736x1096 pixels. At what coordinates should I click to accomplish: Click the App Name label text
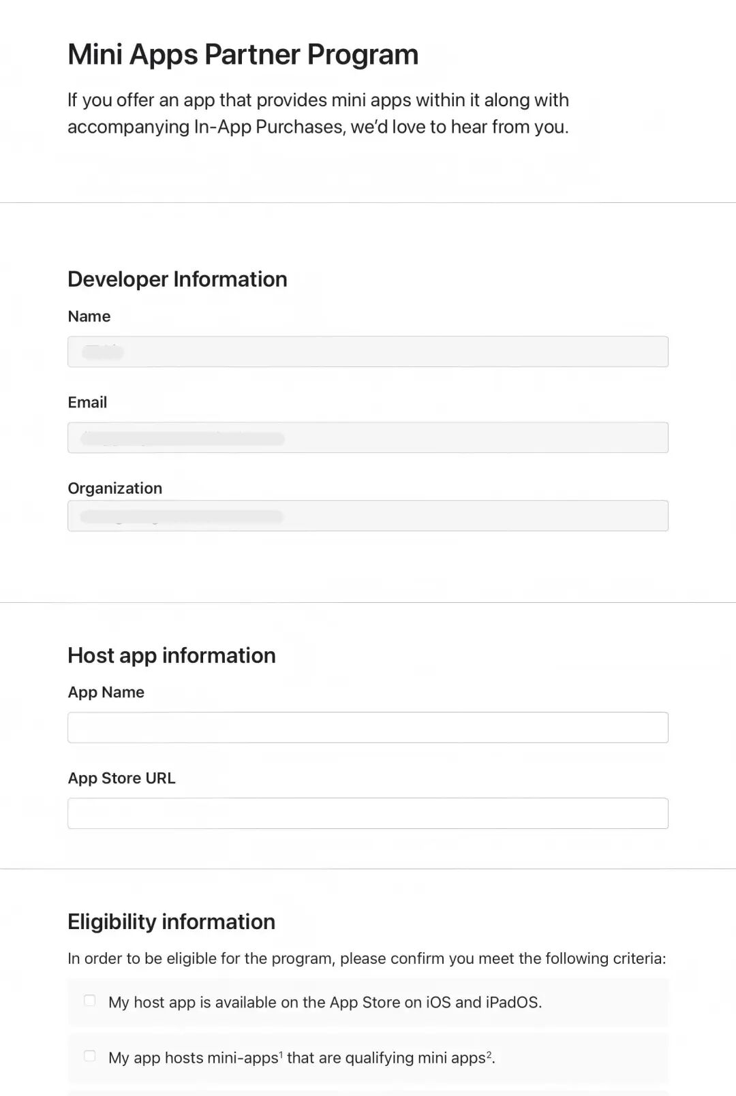click(106, 692)
